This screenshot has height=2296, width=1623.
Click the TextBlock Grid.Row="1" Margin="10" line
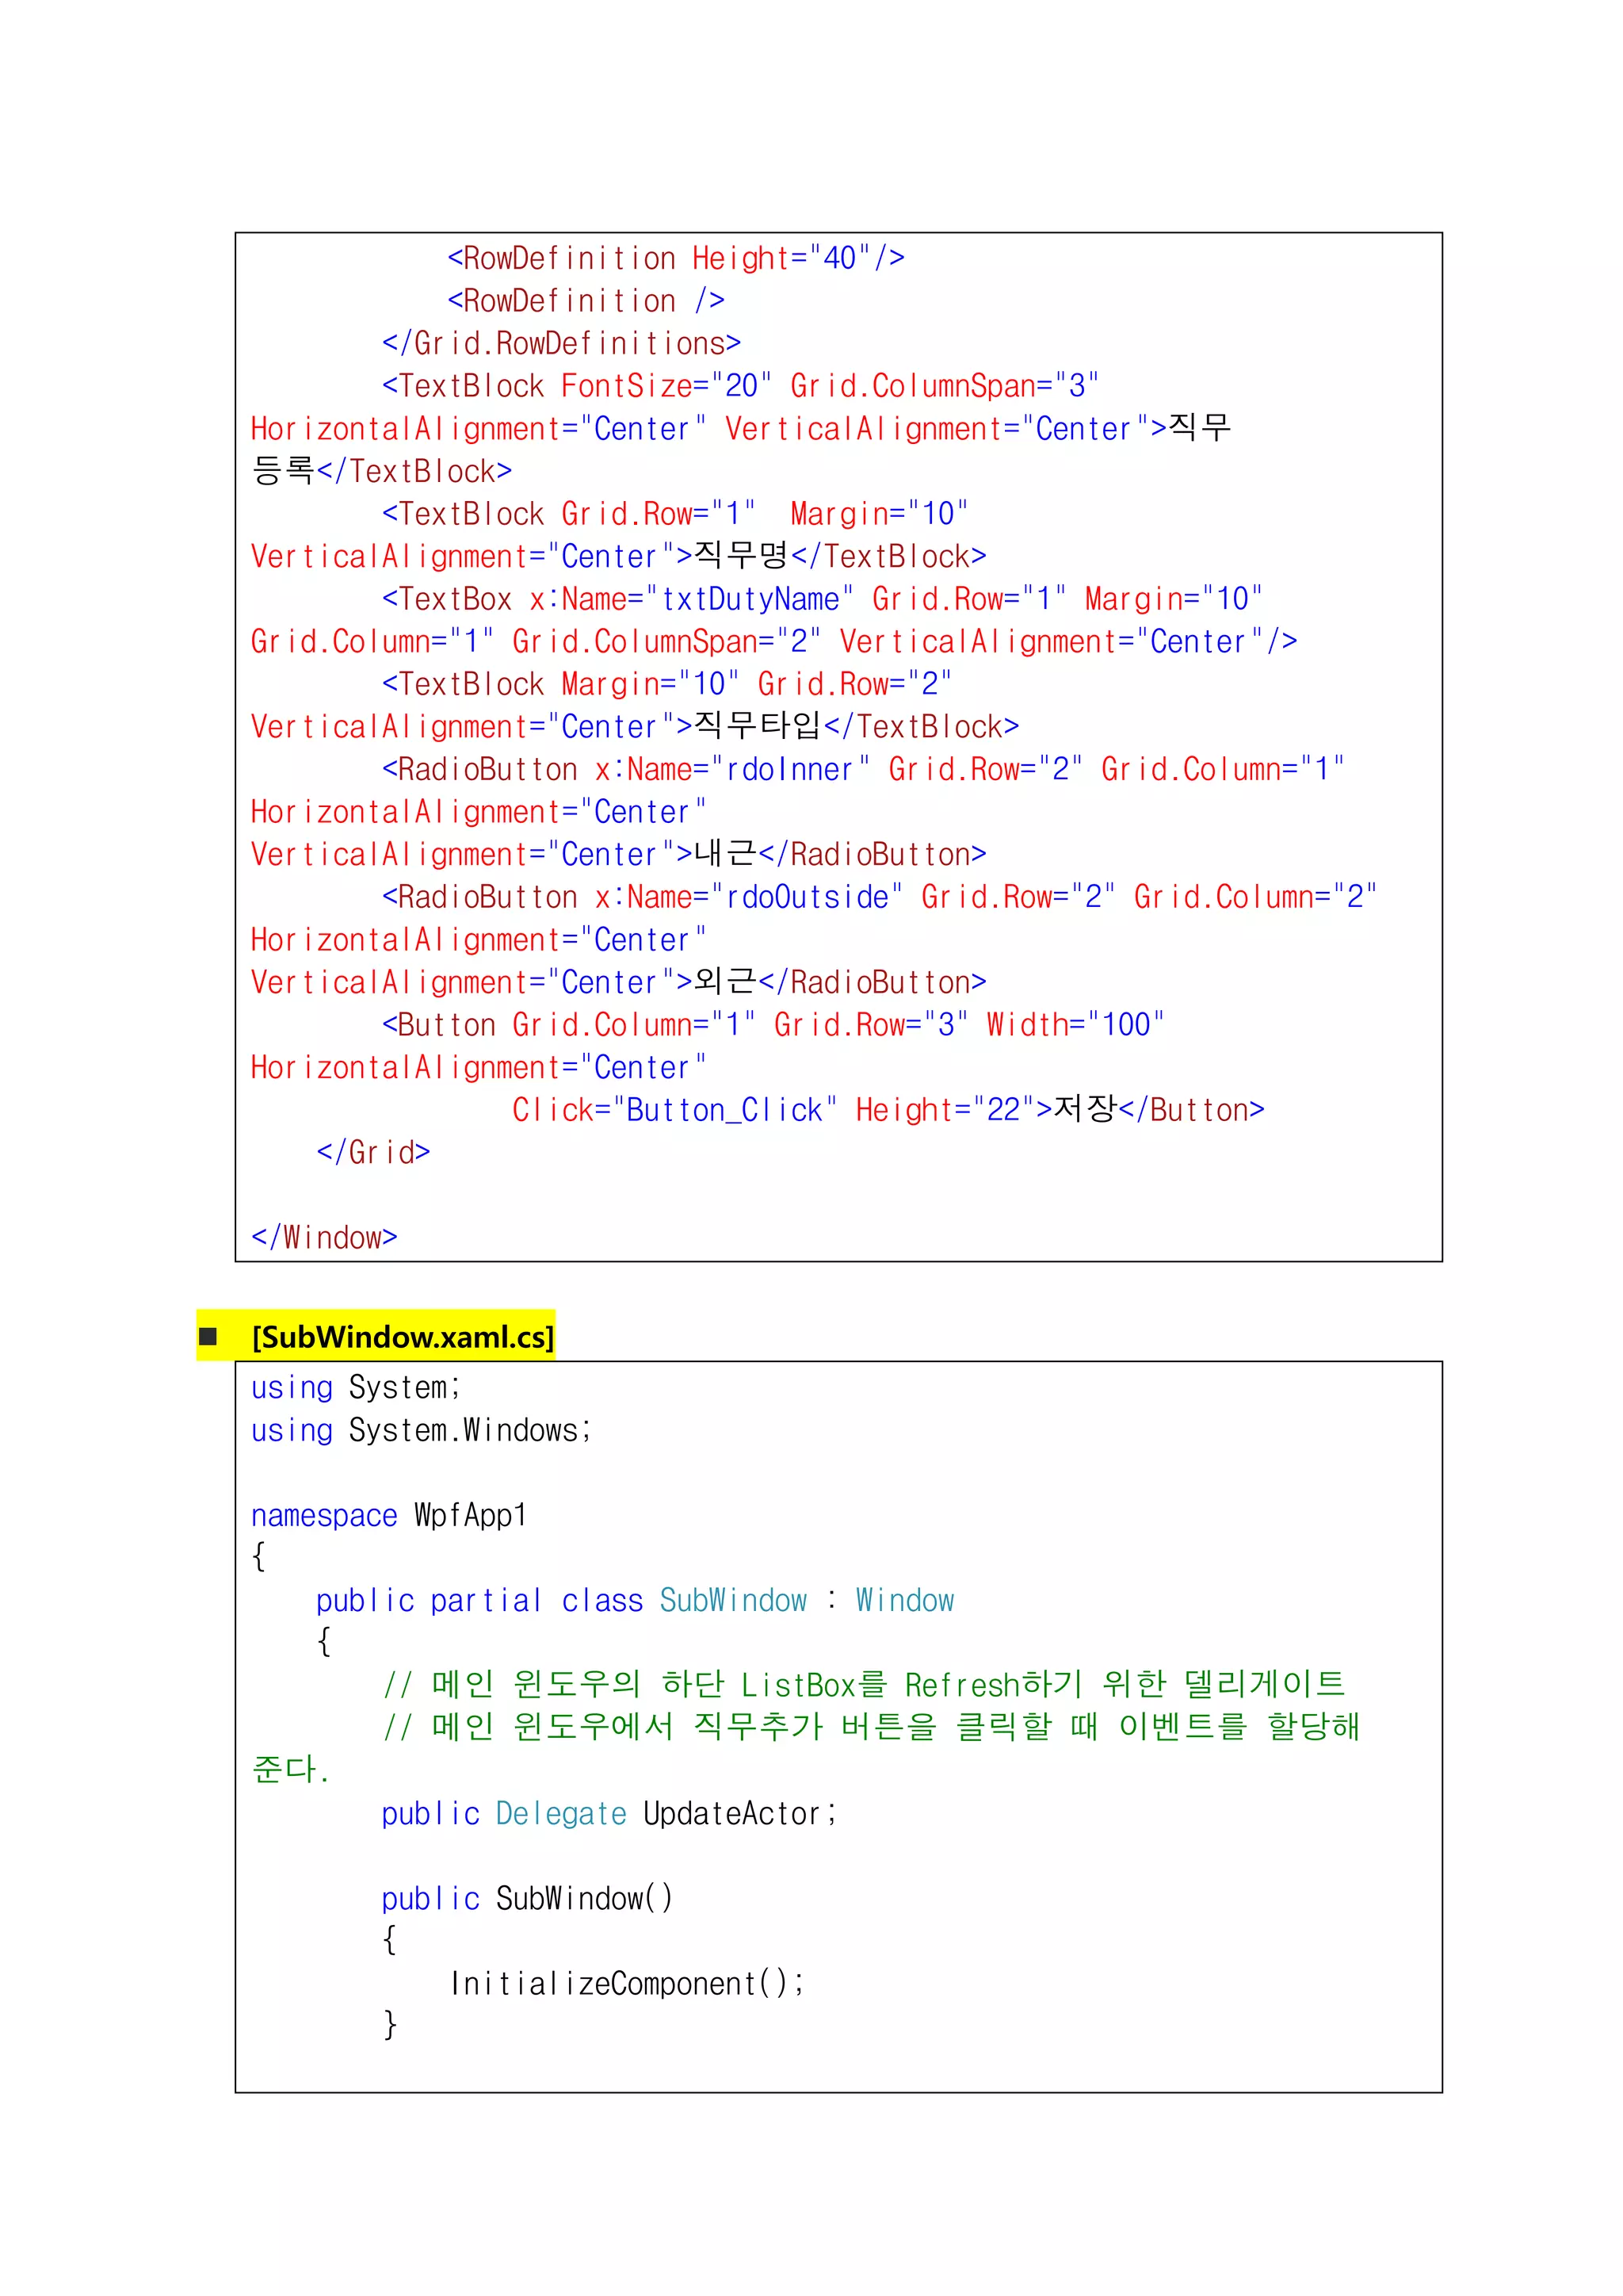[x=674, y=514]
